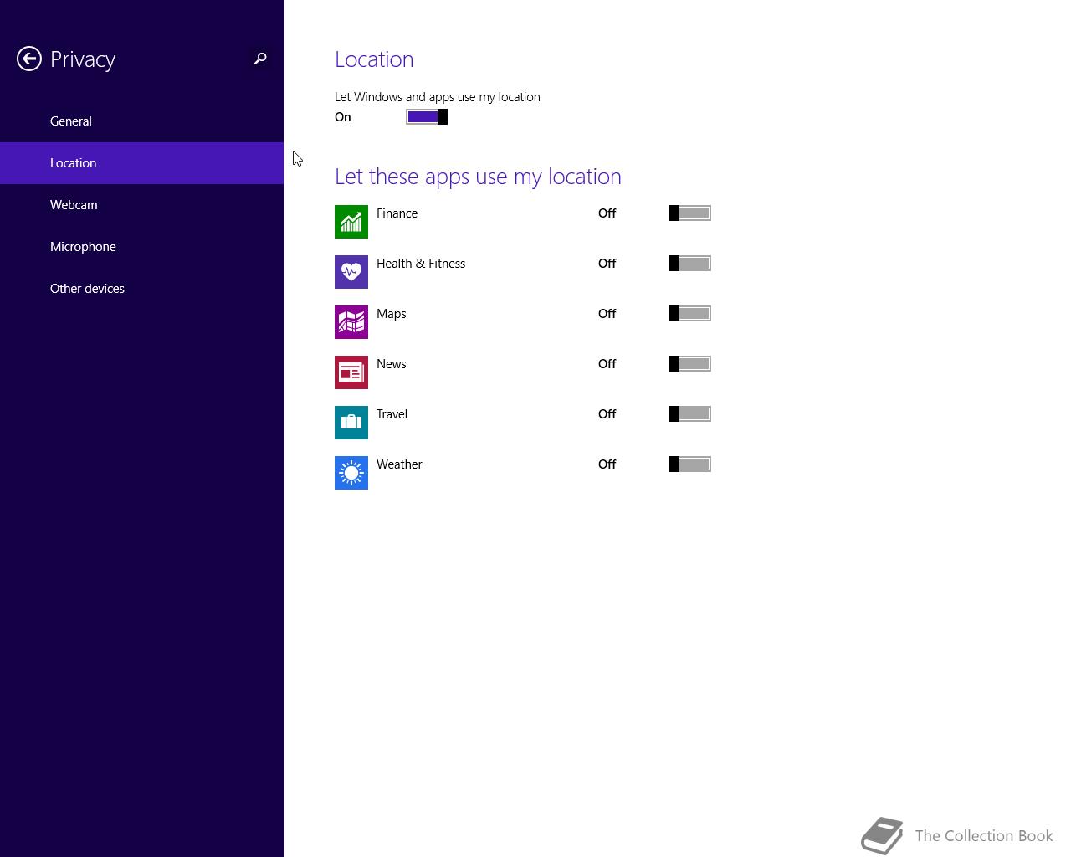Go to Microphone settings

tap(142, 247)
